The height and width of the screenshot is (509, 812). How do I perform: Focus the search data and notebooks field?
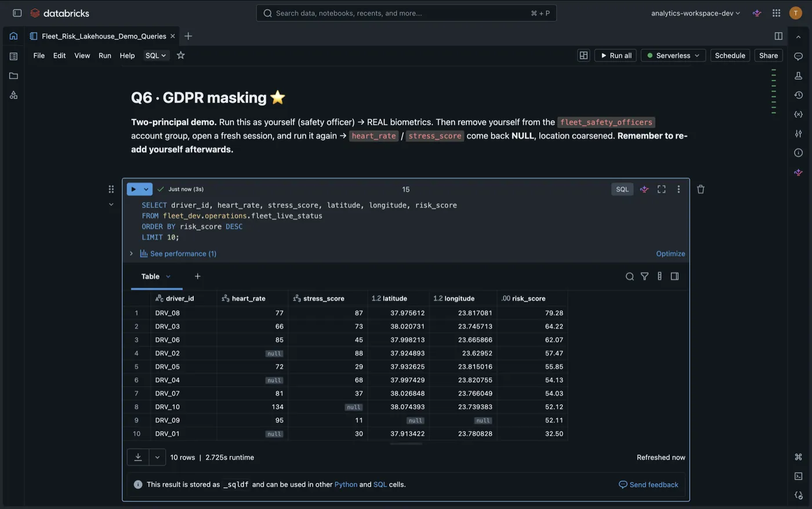[406, 13]
